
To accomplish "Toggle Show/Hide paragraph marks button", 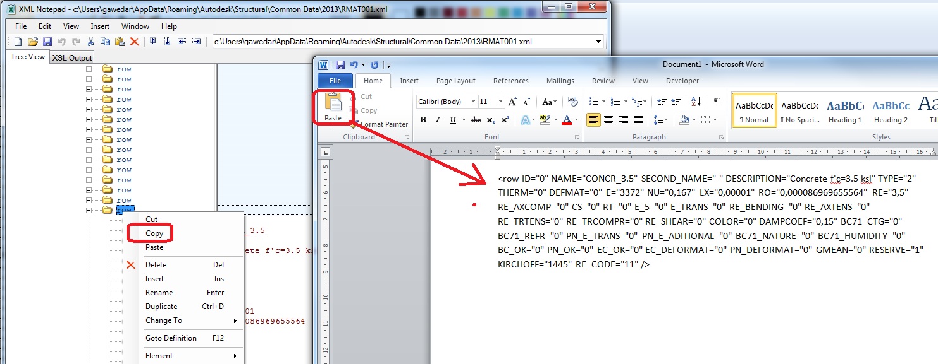I will pyautogui.click(x=717, y=102).
